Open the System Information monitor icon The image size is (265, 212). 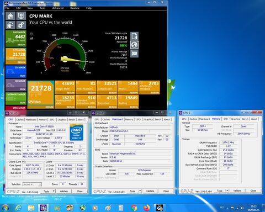tap(21, 16)
